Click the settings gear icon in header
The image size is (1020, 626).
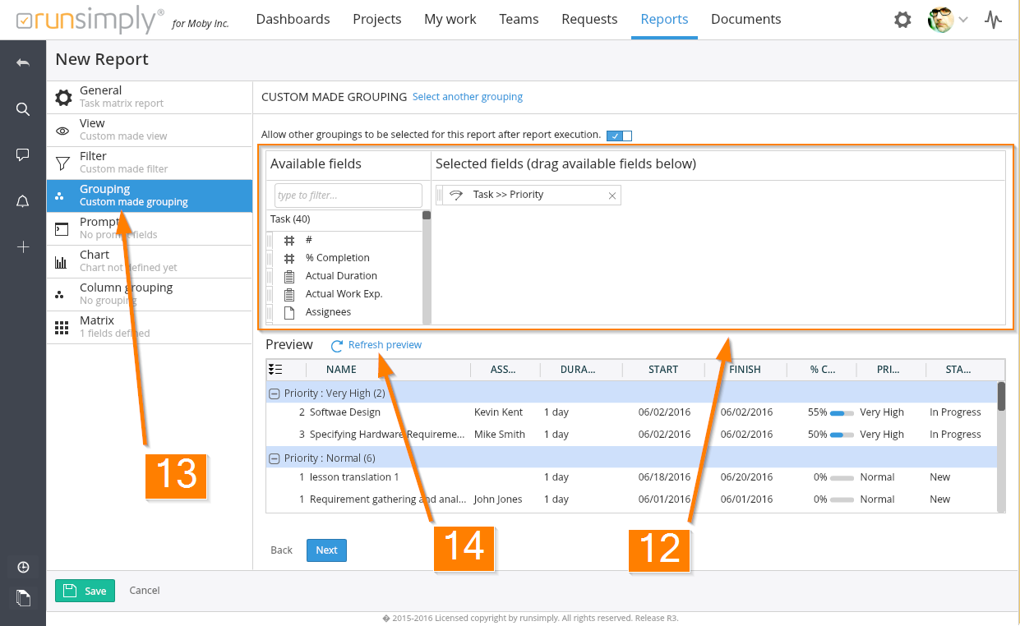tap(902, 20)
